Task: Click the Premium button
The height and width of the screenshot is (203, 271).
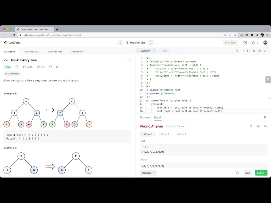Action: [x=230, y=42]
